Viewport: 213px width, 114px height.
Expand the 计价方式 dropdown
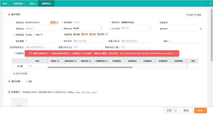pos(150,28)
